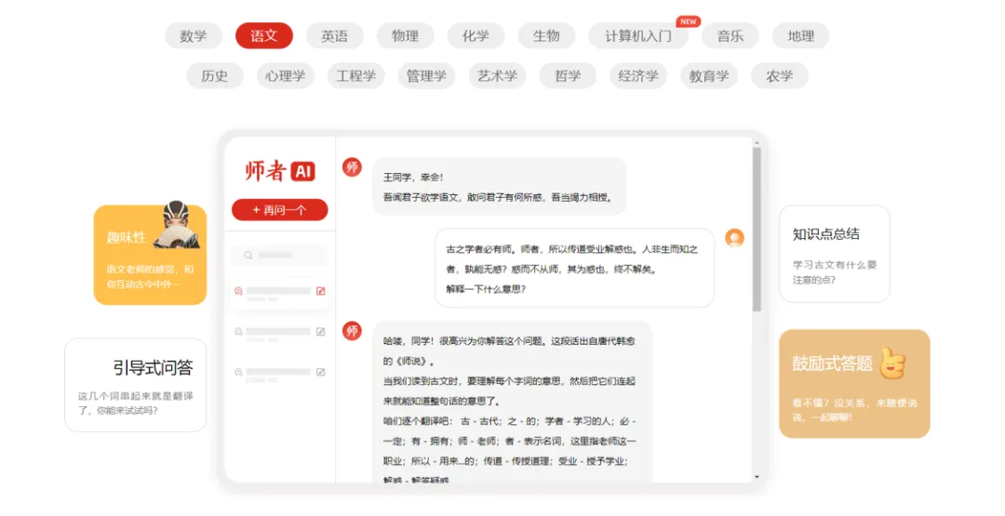Click the edit icon on the highlighted chat
The image size is (1005, 516).
point(321,291)
